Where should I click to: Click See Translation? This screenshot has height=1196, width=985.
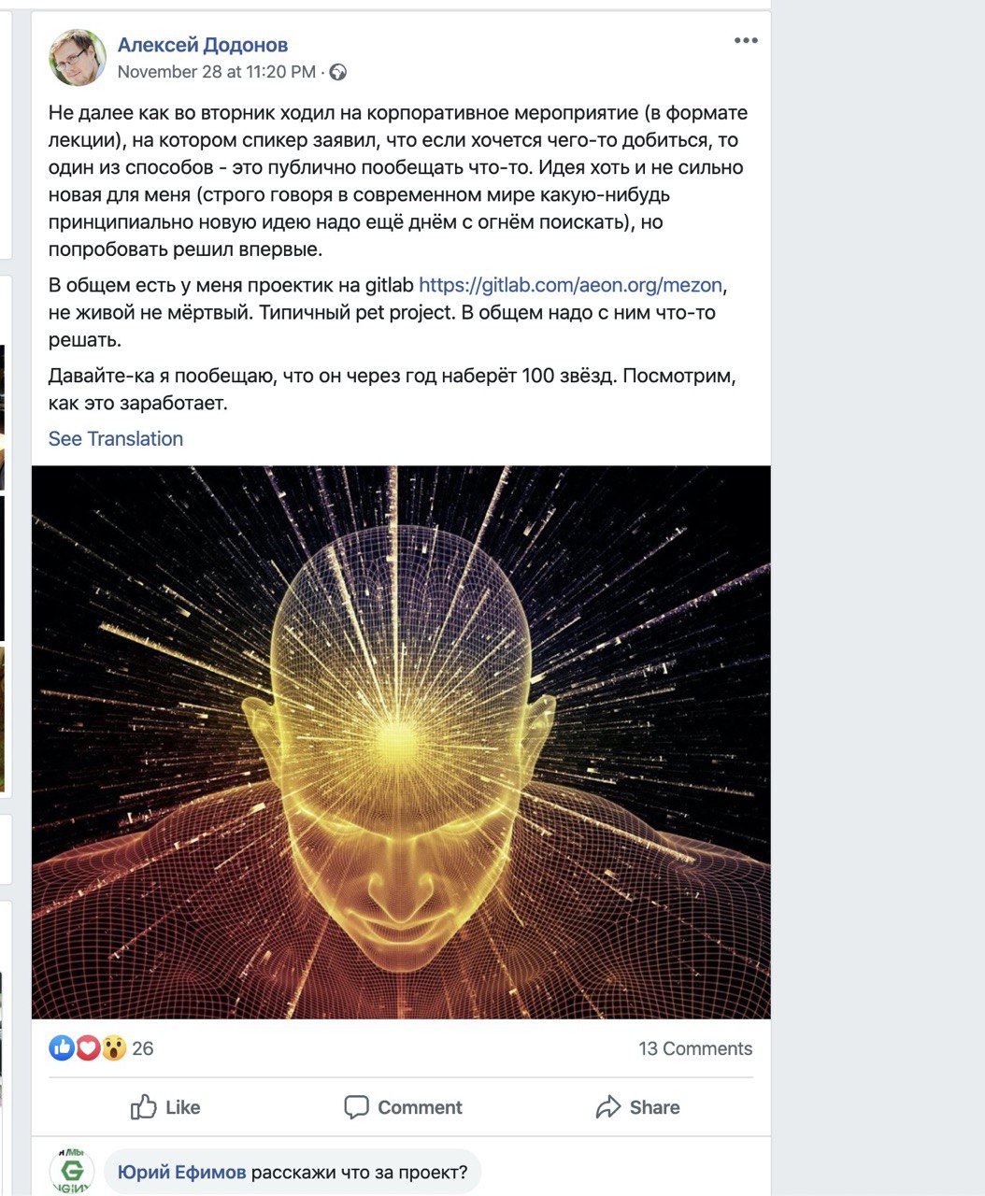(116, 438)
